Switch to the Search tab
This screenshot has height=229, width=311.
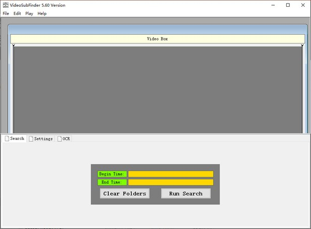[15, 139]
